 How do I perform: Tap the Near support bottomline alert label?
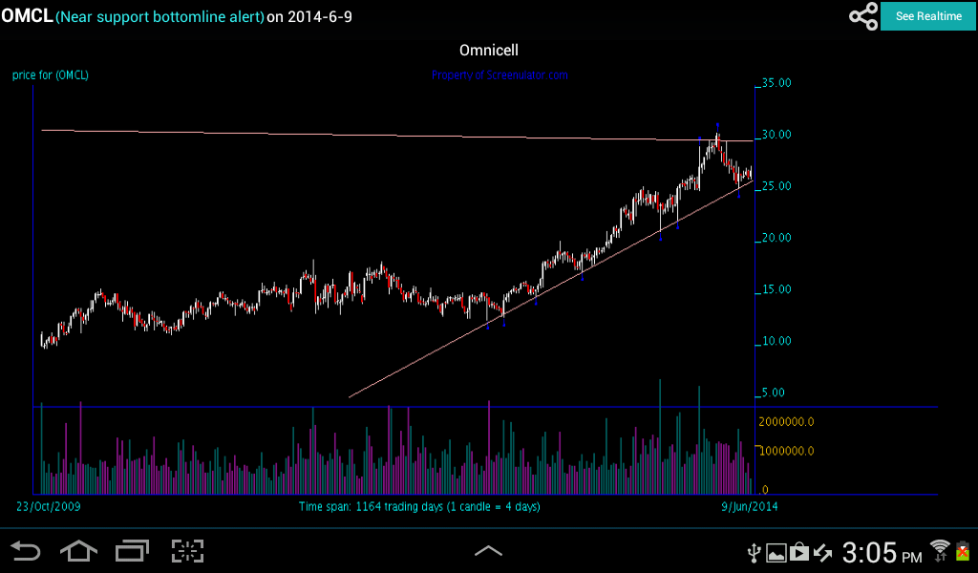pos(160,17)
